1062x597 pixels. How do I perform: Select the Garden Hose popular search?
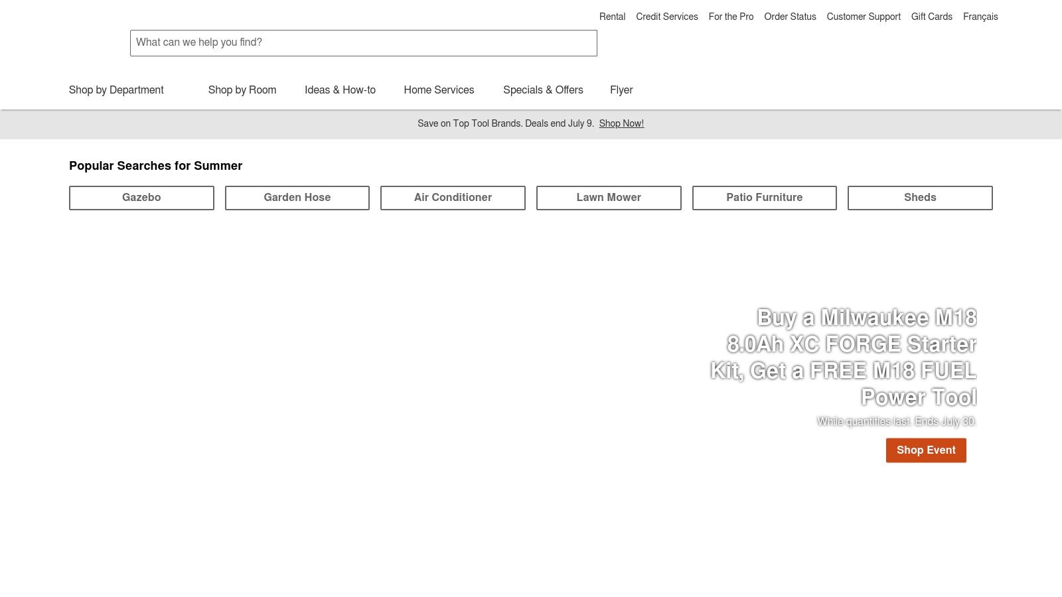(x=297, y=198)
